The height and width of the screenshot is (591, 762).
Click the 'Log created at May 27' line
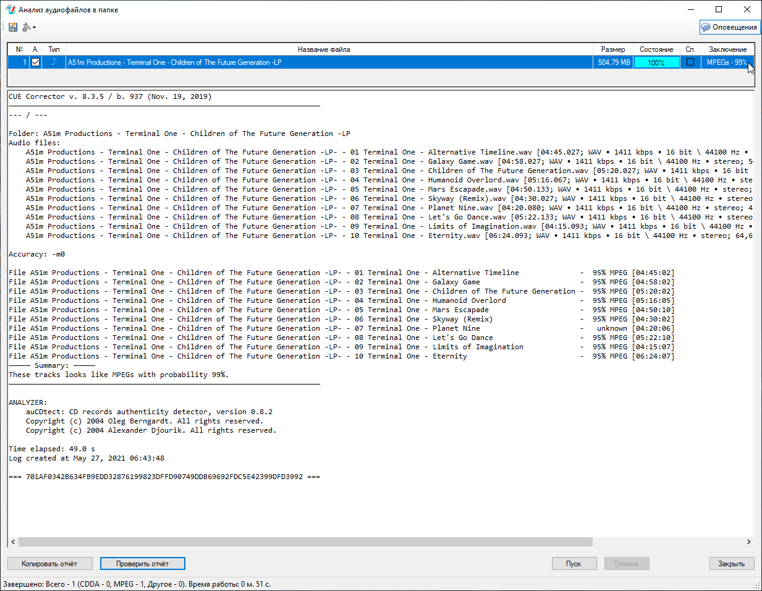87,458
